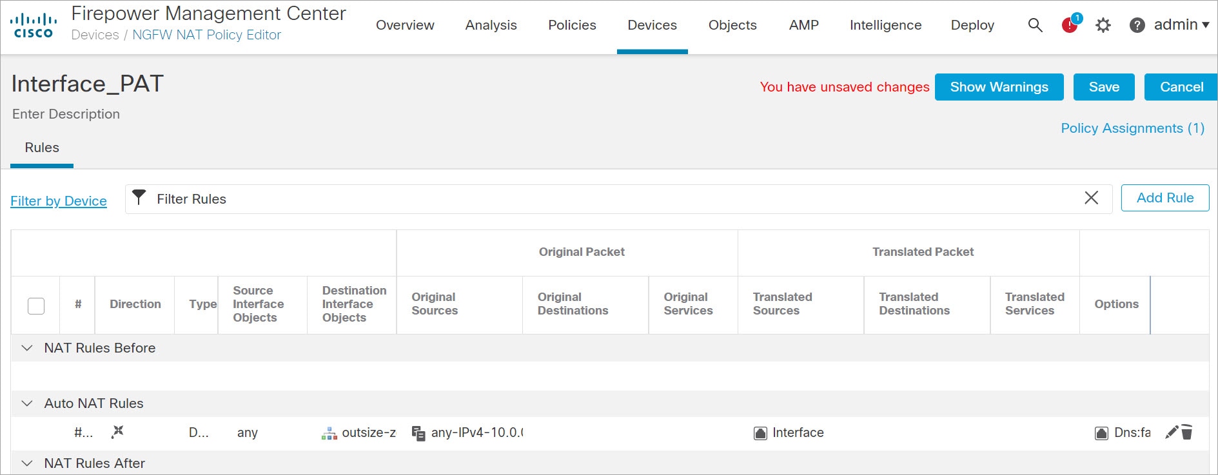Click the any-IPv4 network object icon
The width and height of the screenshot is (1218, 475).
418,433
